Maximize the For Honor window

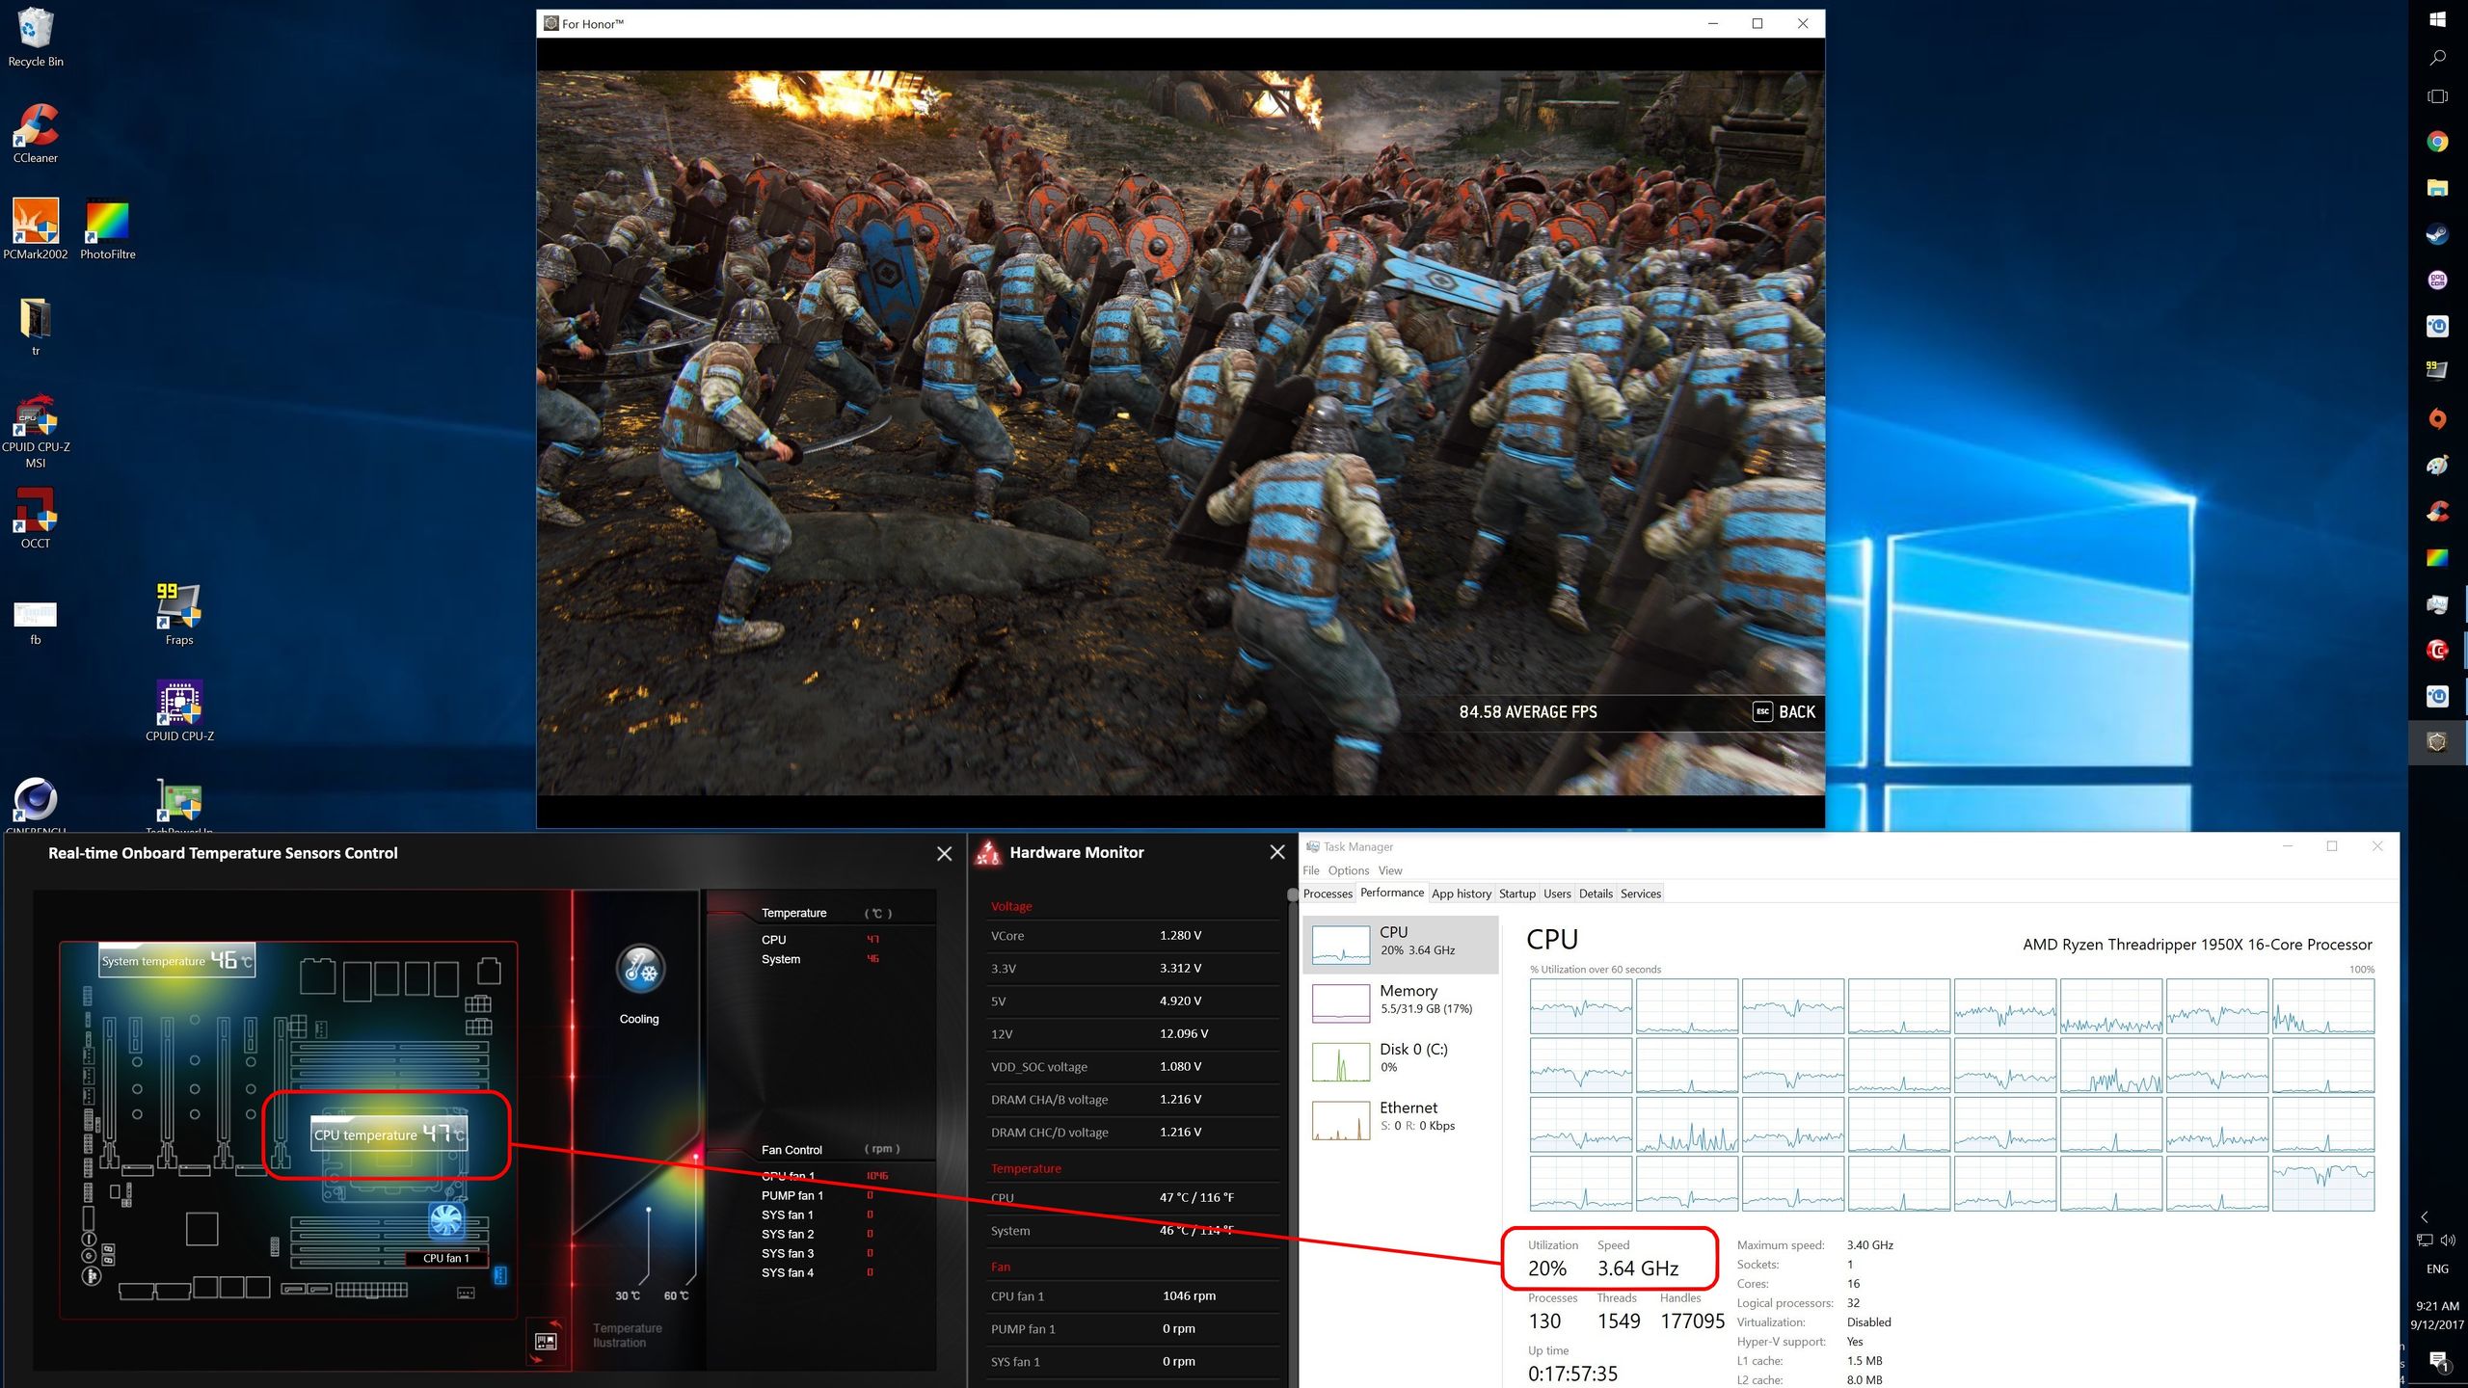pos(1757,24)
